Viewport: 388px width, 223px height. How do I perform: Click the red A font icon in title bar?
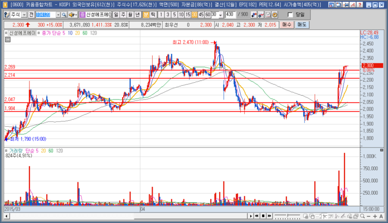353,5
